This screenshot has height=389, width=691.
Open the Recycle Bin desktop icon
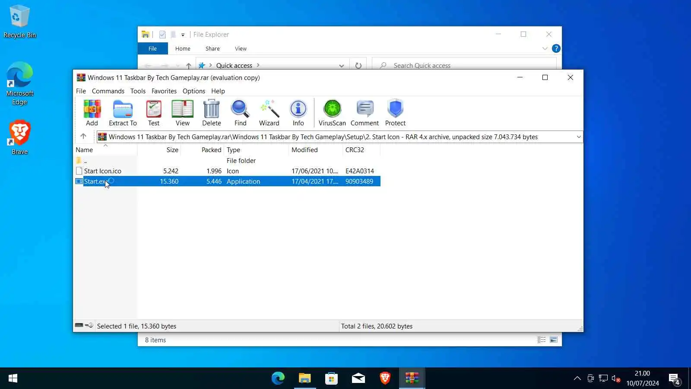point(19,22)
